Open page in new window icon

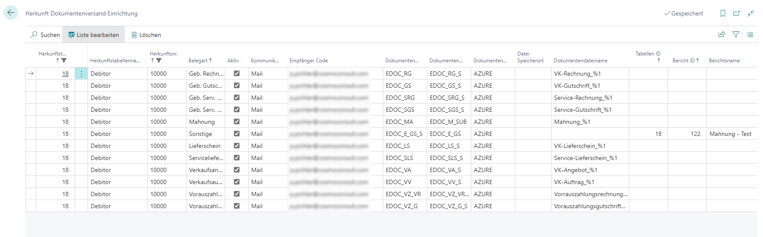[x=737, y=13]
